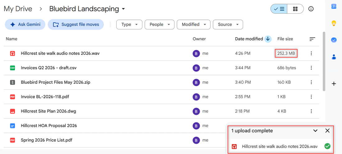The height and width of the screenshot is (154, 342).
Task: Reverse sort direction arrow next to Date modified
Action: coord(268,39)
